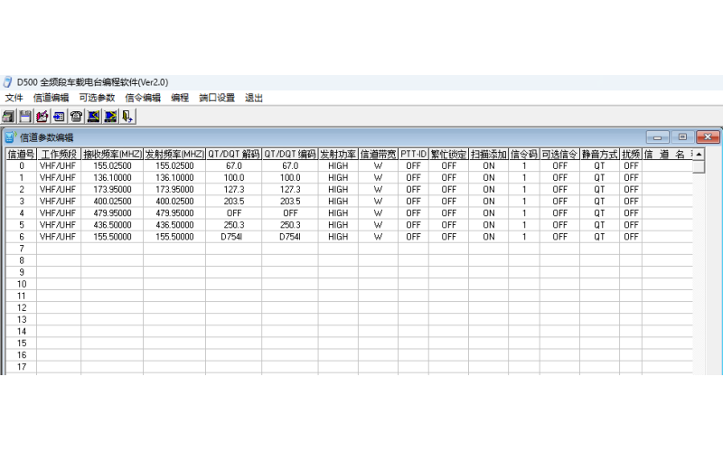Viewport: 723px width, 452px height.
Task: Click the QT/DQT decode OFF cell in channel 4
Action: point(233,213)
